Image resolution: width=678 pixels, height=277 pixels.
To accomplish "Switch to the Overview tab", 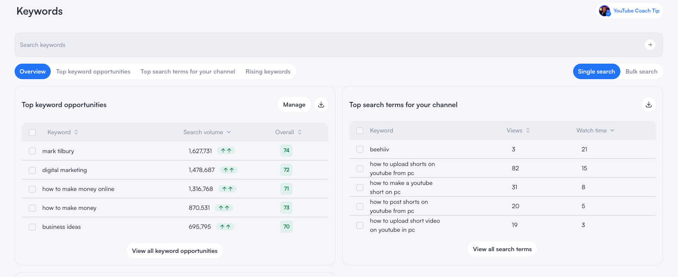I will pyautogui.click(x=33, y=71).
